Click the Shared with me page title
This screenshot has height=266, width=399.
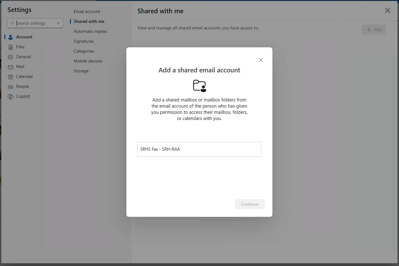160,11
